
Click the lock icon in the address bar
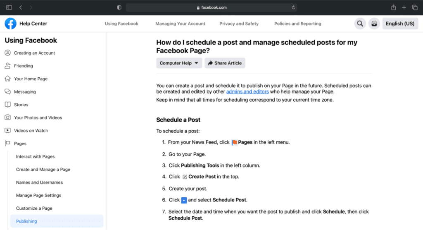(198, 7)
